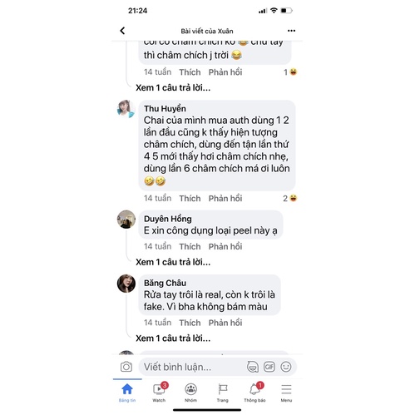Viewport: 415px width, 415px height.
Task: Open the emoji picker in comment box
Action: pyautogui.click(x=286, y=367)
